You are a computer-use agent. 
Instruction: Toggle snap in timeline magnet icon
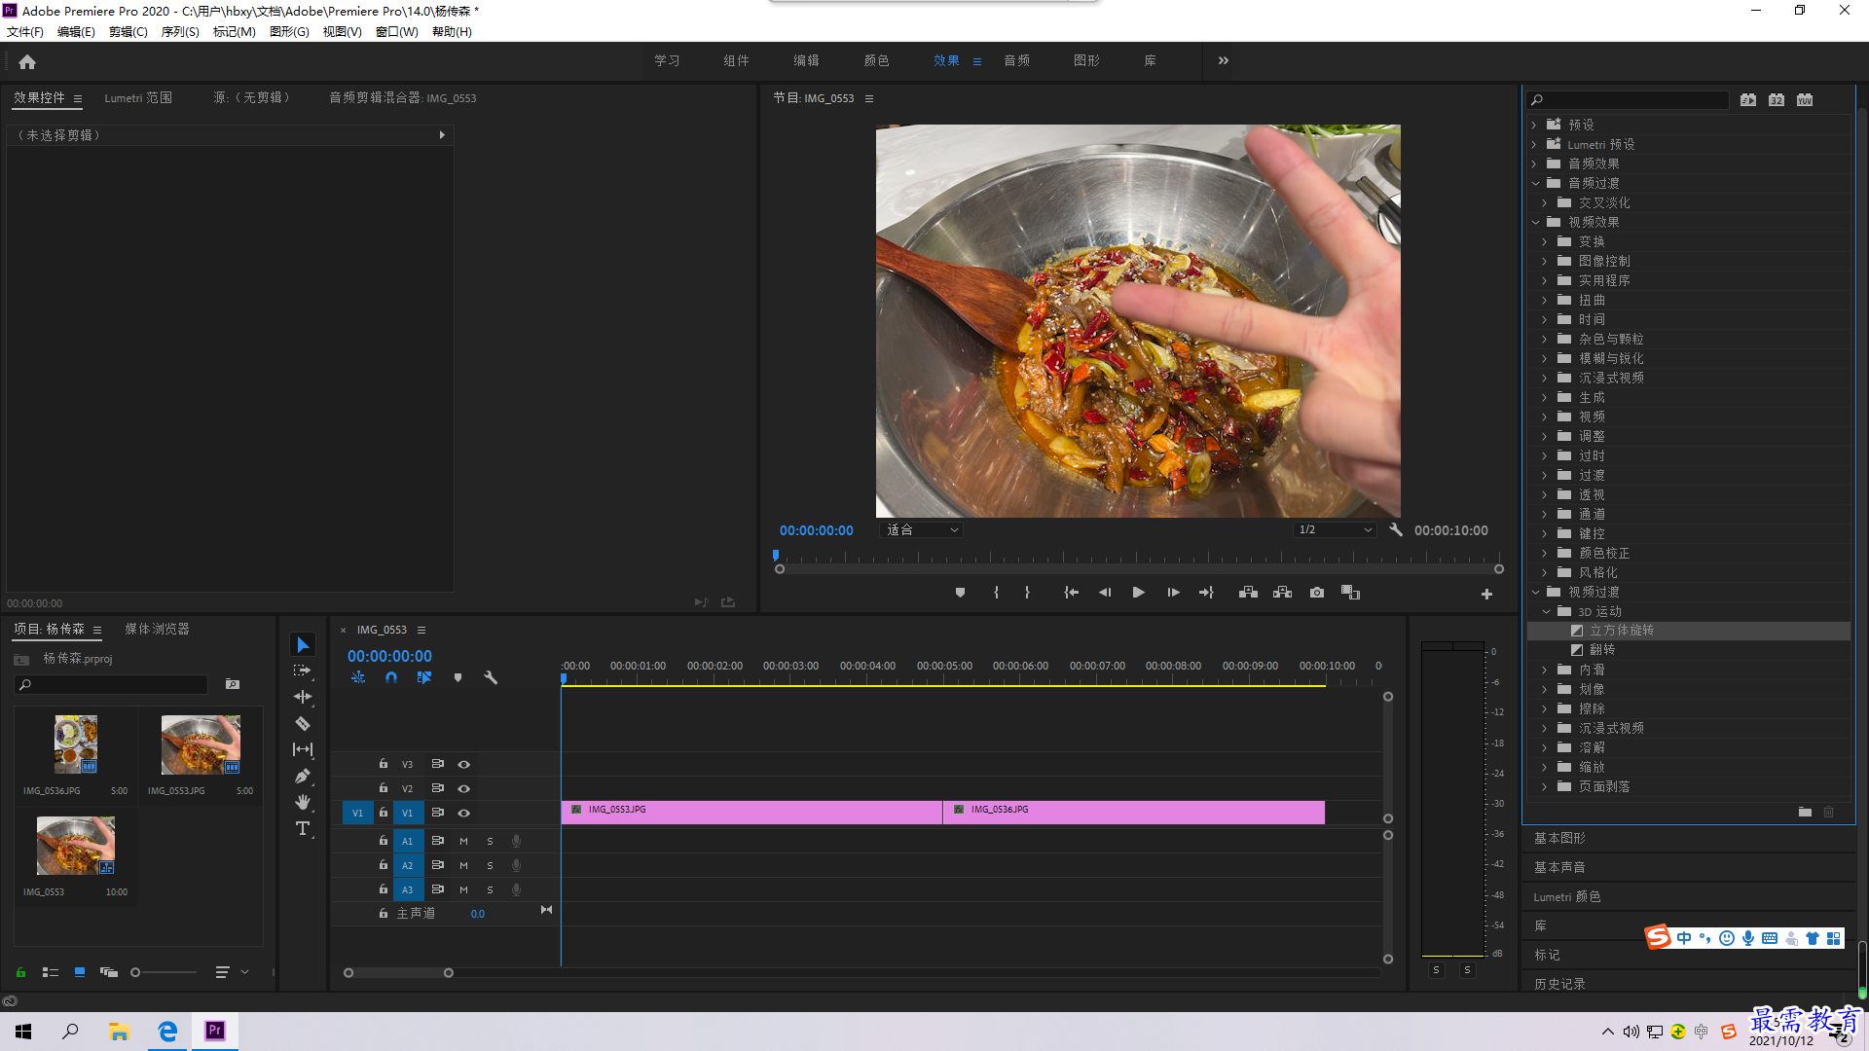click(x=391, y=677)
